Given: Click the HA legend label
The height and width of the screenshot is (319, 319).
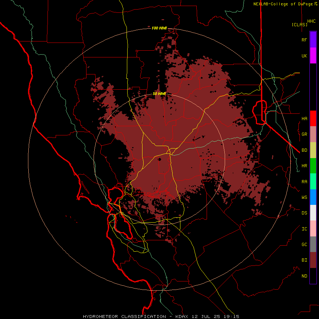Looking at the screenshot, I should pyautogui.click(x=304, y=118).
